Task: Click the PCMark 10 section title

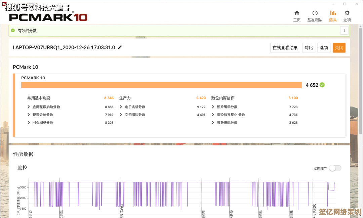Action: [26, 67]
